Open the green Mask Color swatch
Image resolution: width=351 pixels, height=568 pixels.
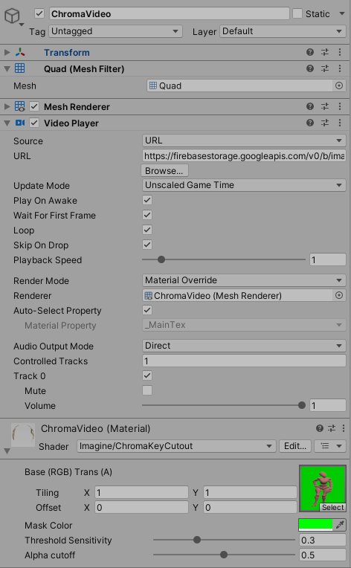coord(315,525)
